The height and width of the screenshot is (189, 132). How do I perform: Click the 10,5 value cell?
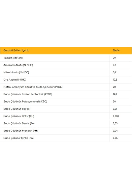coord(120,80)
